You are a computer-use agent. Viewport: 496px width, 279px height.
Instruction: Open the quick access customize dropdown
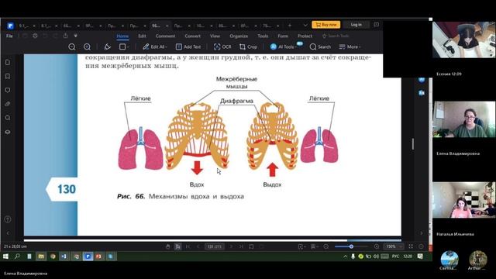76,36
